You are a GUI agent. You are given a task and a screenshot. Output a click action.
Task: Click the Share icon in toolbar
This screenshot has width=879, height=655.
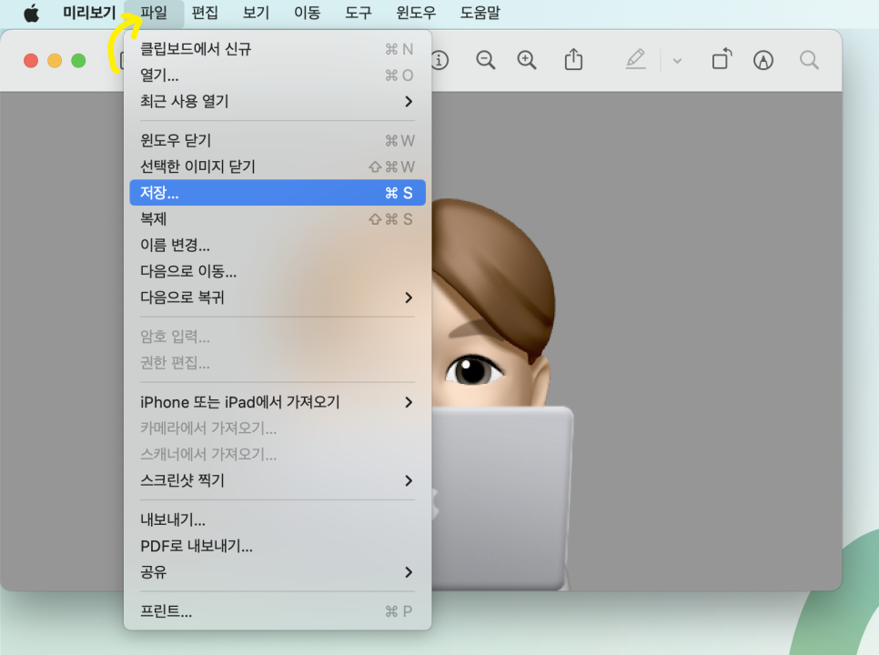pyautogui.click(x=573, y=60)
